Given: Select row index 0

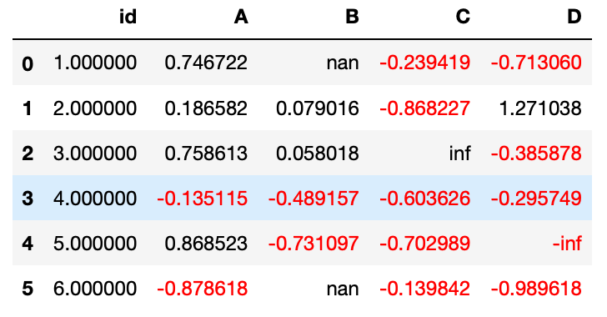Looking at the screenshot, I should 28,63.
